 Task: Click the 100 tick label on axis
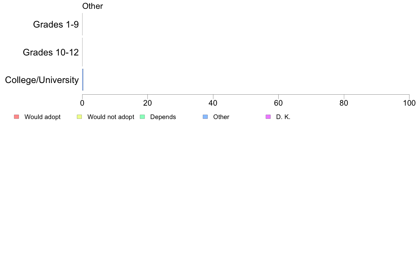coord(409,103)
